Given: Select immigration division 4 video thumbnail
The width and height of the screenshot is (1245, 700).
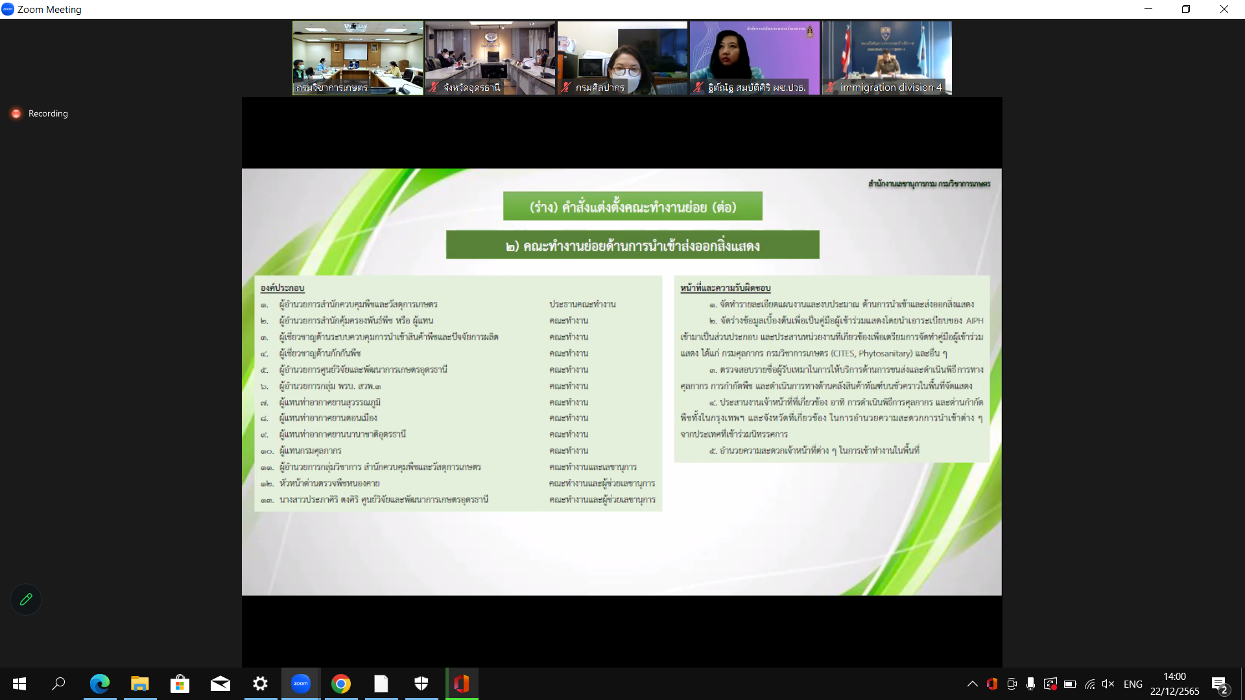Looking at the screenshot, I should tap(887, 58).
